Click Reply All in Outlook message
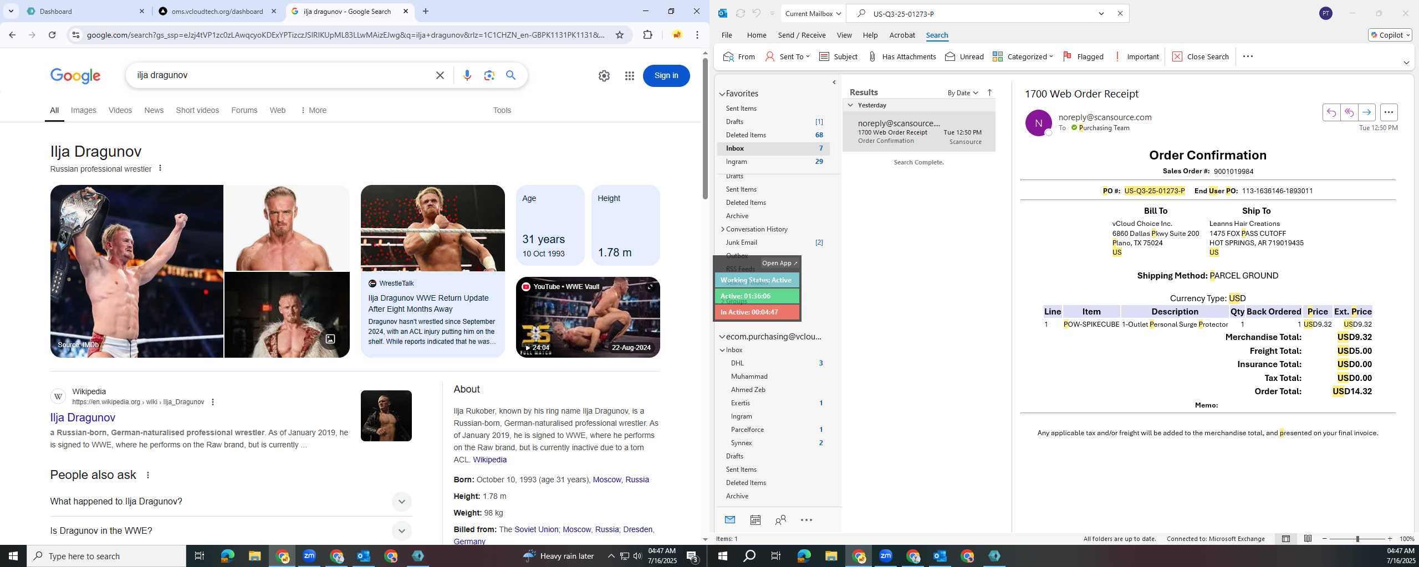 click(1349, 112)
